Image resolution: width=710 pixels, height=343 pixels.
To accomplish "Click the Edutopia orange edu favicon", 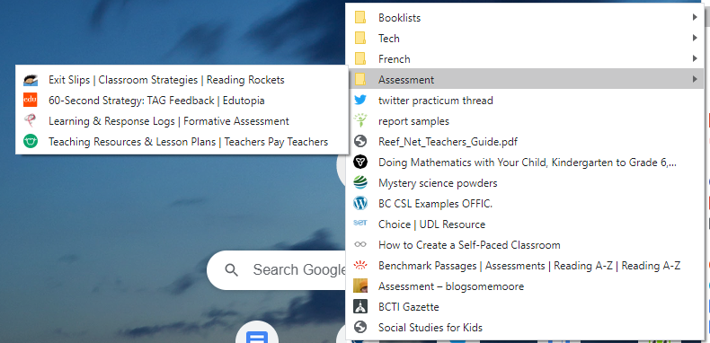I will pos(31,101).
